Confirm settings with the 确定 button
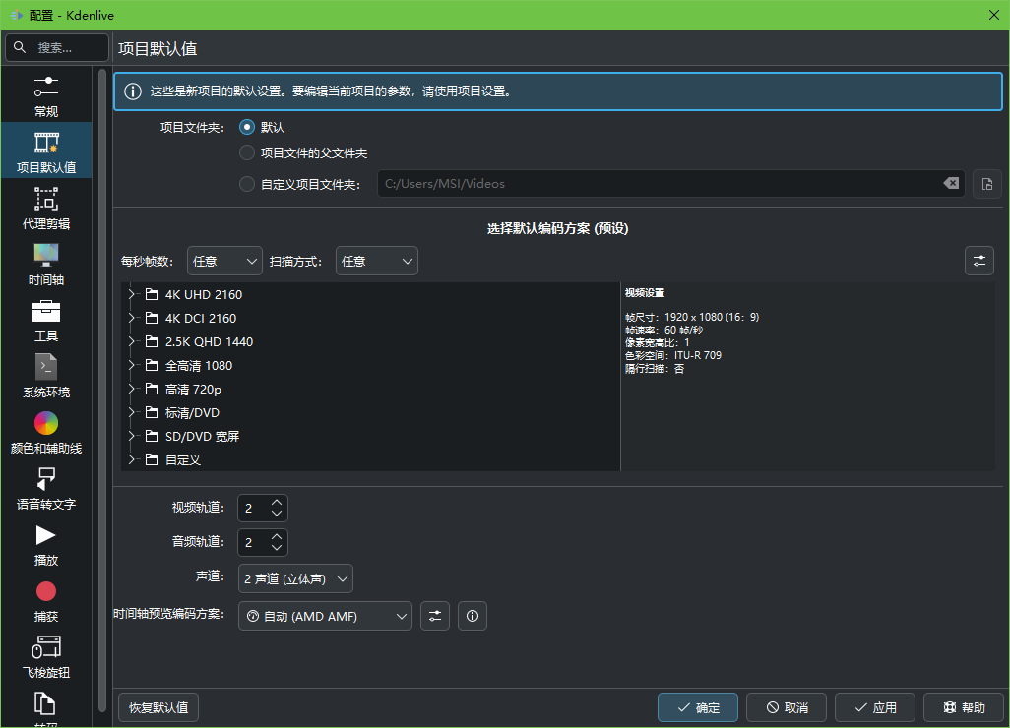 (x=697, y=706)
